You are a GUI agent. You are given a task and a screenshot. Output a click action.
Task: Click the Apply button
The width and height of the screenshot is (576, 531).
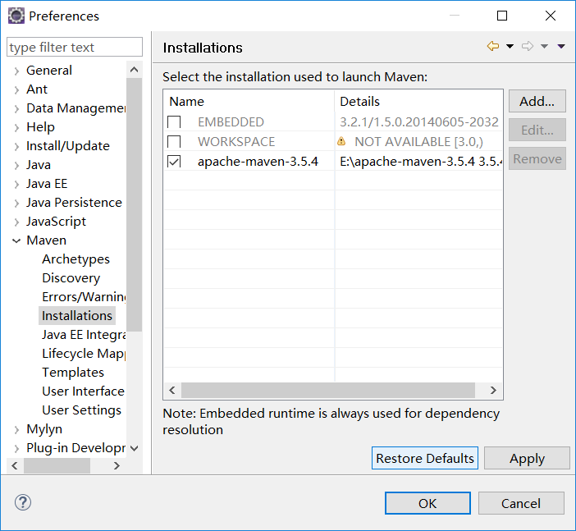click(x=527, y=458)
